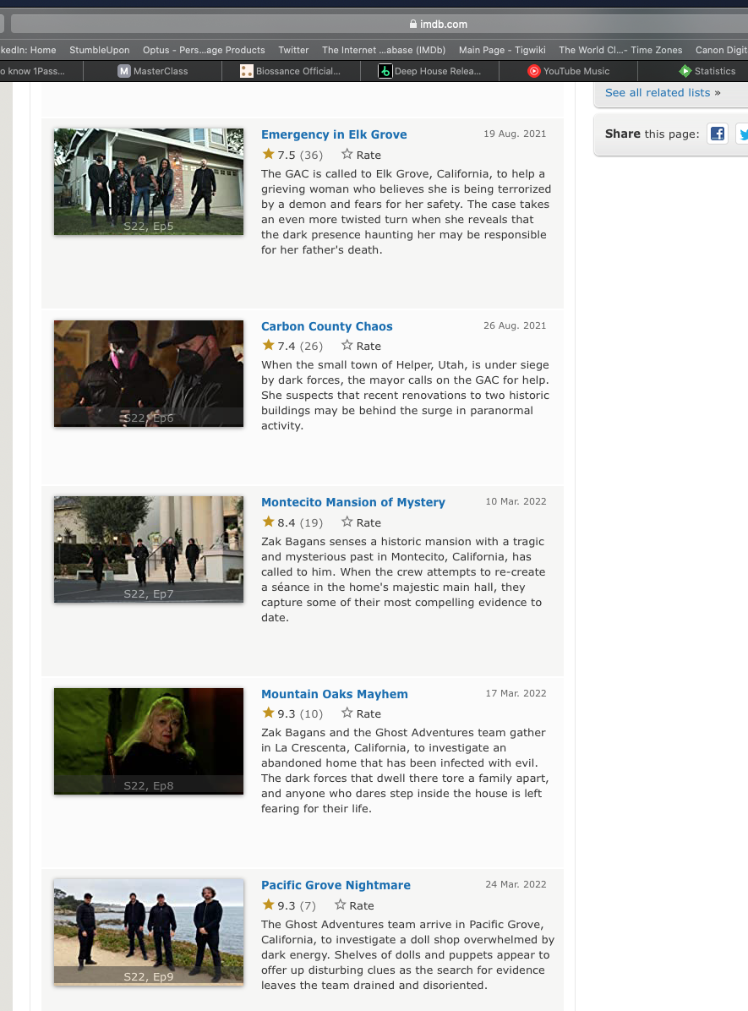
Task: Open Montecito Mansion of Mystery episode link
Action: click(x=353, y=502)
